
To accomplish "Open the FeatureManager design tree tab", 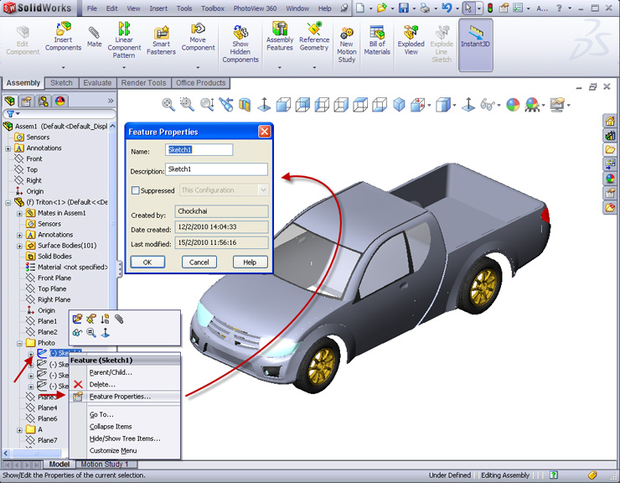I will [10, 101].
